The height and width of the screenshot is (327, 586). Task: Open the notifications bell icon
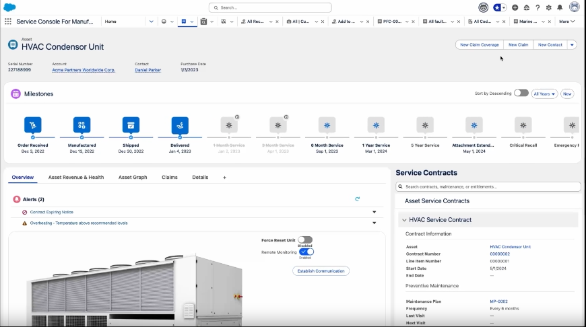point(560,7)
